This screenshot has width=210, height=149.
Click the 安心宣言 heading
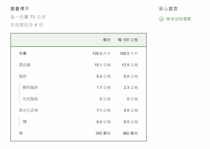point(168,9)
